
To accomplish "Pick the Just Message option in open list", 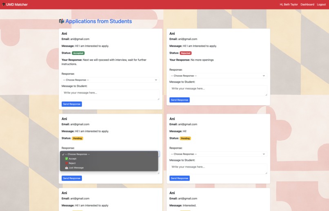I will (x=74, y=168).
